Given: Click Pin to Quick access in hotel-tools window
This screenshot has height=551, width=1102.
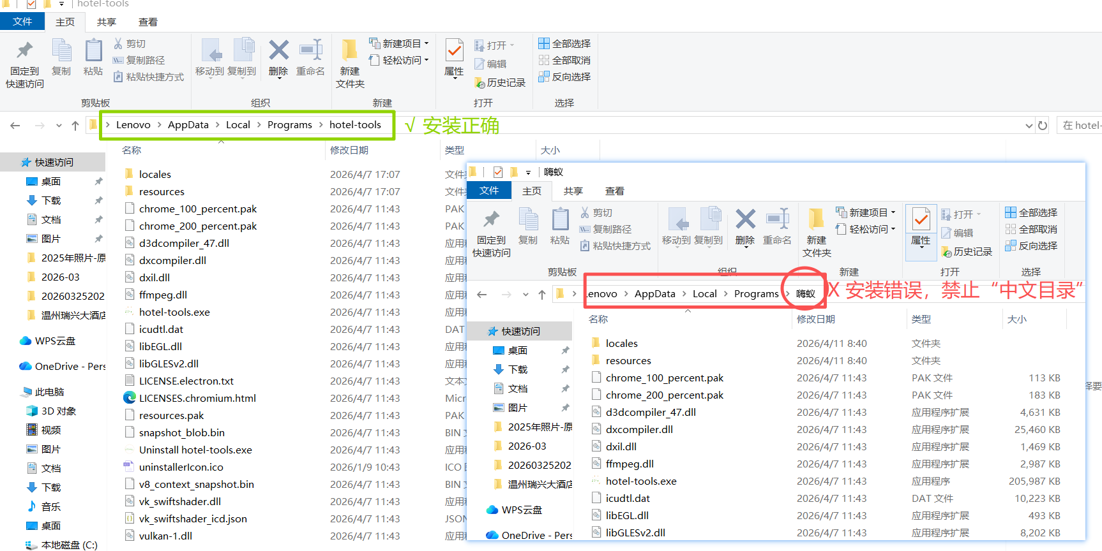Looking at the screenshot, I should [x=25, y=64].
